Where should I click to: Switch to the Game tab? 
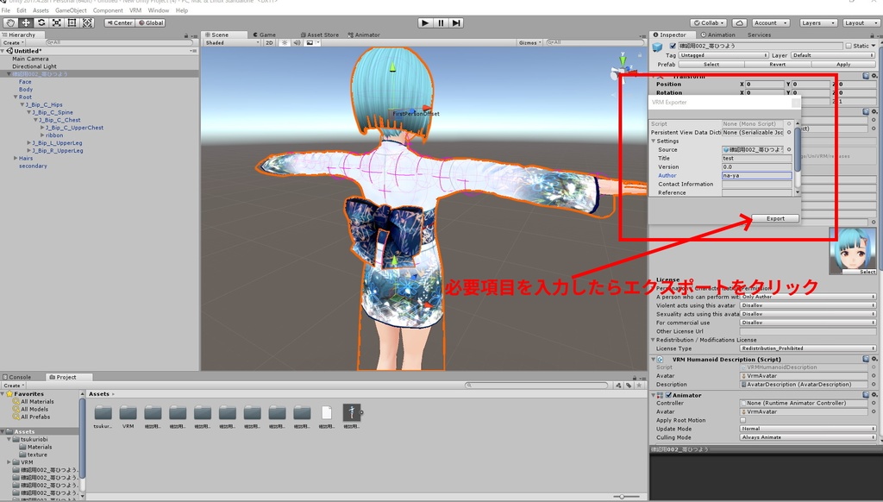click(265, 35)
